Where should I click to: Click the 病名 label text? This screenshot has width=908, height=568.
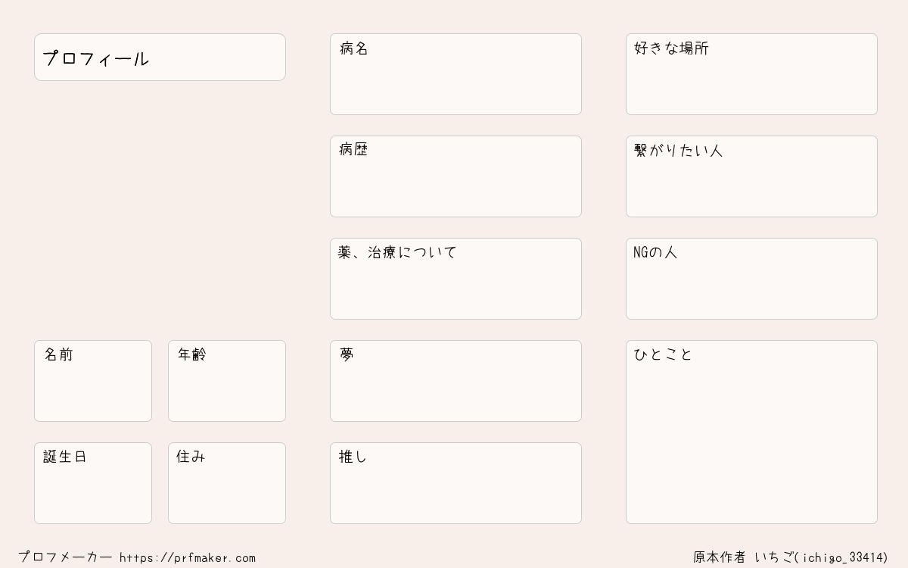(353, 48)
